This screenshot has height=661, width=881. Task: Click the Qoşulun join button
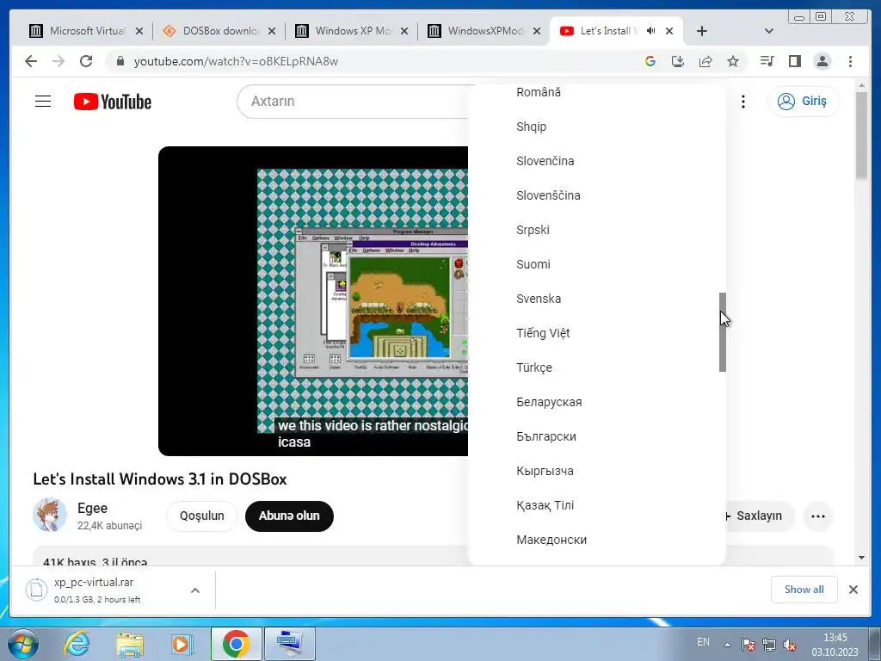(x=201, y=516)
